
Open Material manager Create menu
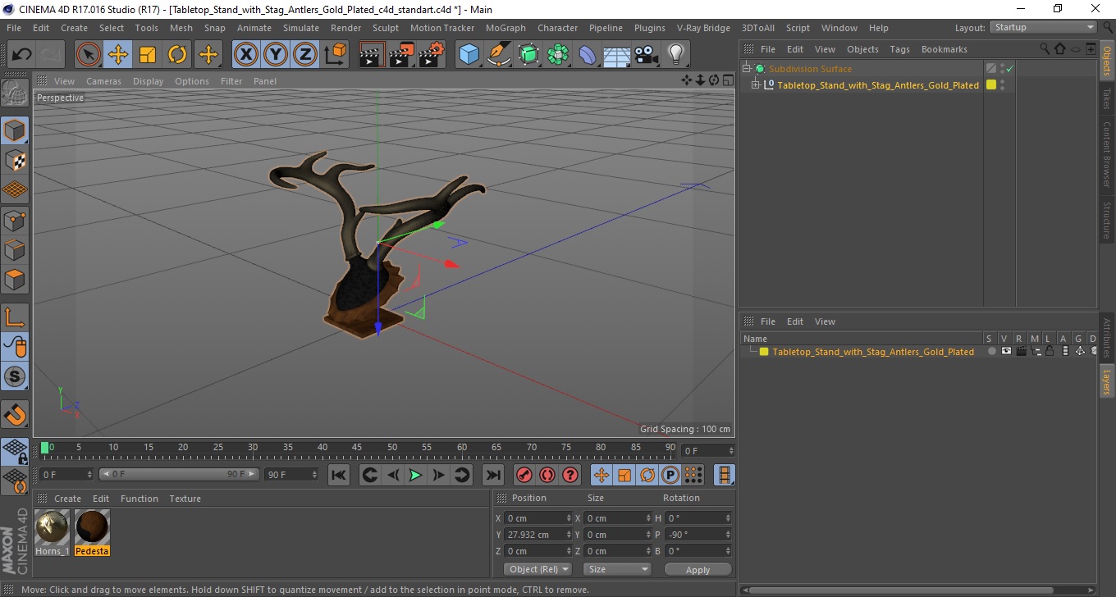click(67, 499)
